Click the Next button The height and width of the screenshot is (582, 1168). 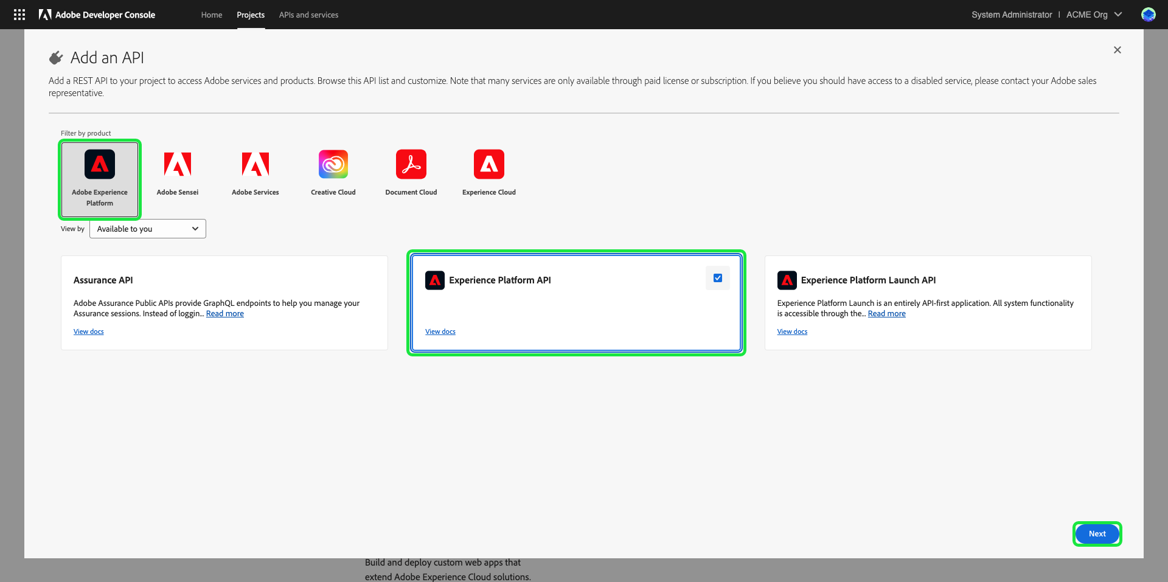coord(1097,534)
